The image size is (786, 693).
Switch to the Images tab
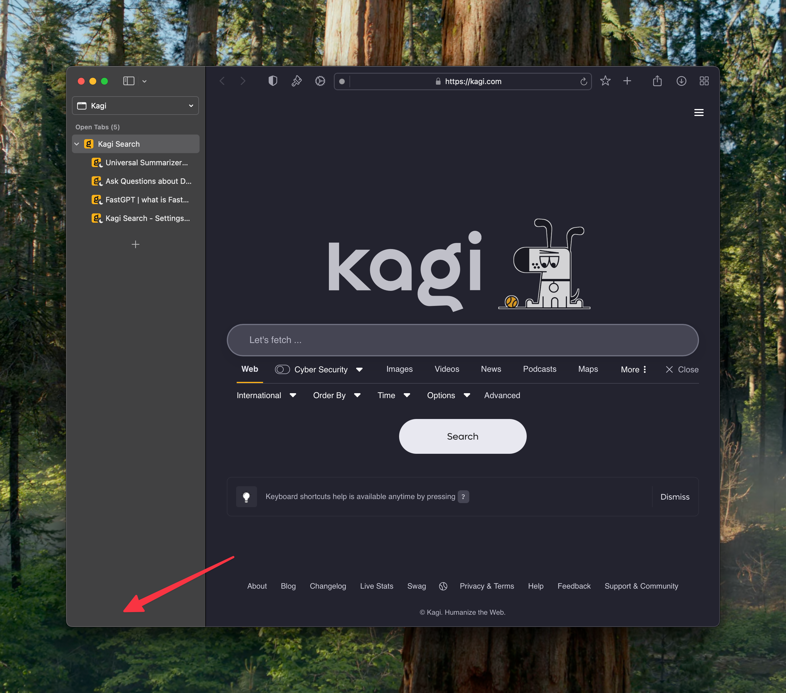[399, 369]
